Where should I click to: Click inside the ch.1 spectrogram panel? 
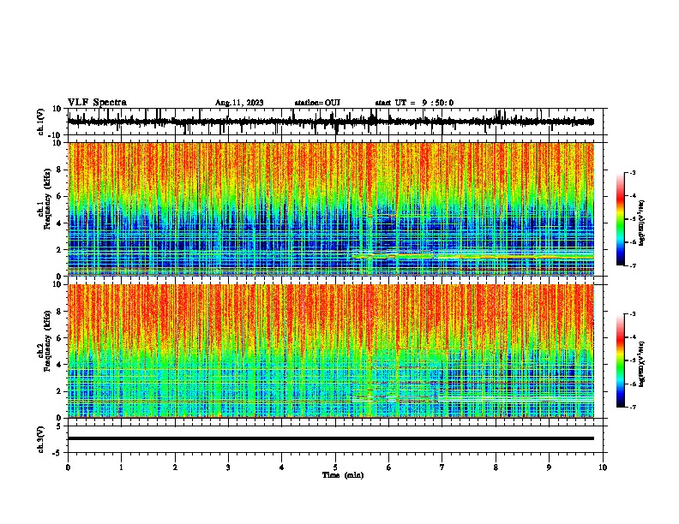[x=330, y=209]
